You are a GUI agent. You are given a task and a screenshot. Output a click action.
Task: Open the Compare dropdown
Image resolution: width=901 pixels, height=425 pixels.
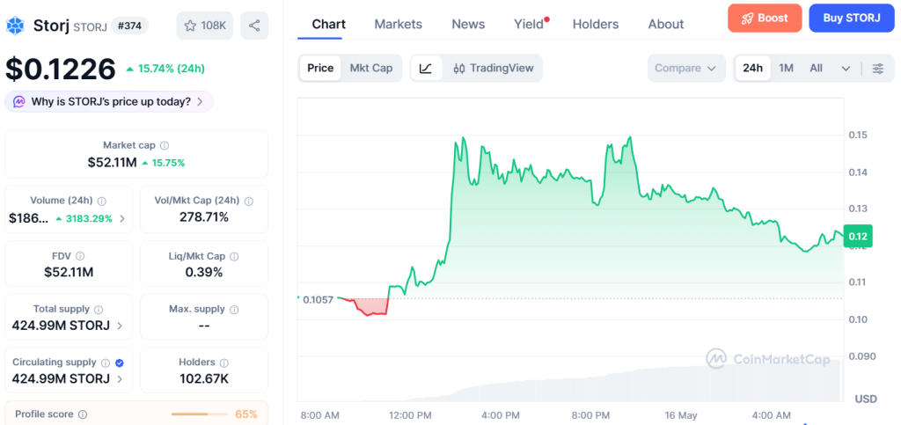pos(685,69)
